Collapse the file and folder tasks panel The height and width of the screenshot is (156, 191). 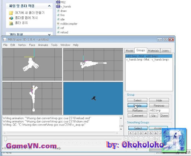point(49,6)
